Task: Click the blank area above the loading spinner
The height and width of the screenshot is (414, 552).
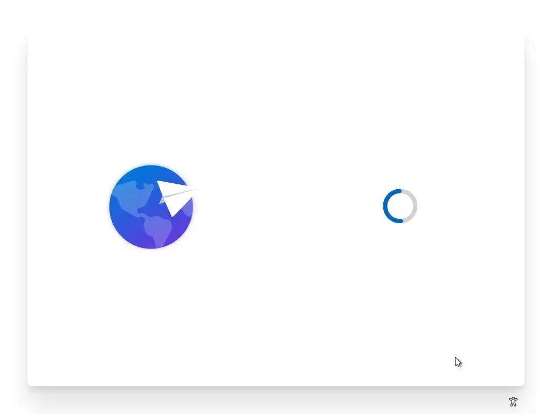Action: [x=400, y=141]
